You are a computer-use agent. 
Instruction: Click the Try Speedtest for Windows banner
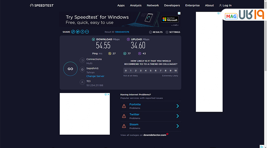[120, 19]
